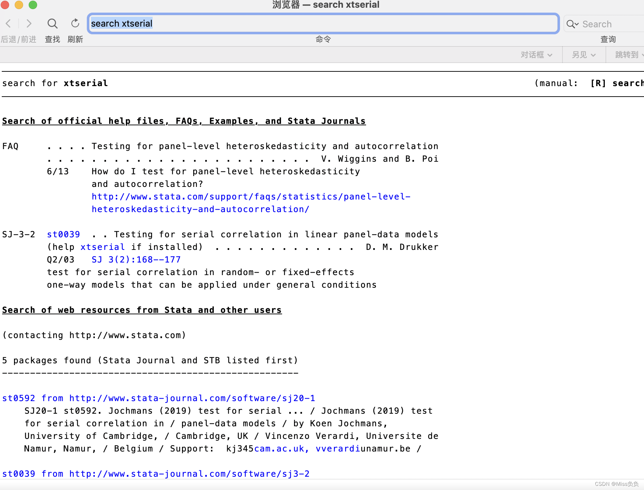The width and height of the screenshot is (644, 490).
Task: Expand the 跳转到 dropdown
Action: [629, 55]
